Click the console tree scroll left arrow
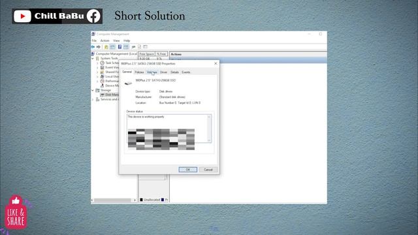Screen dimensions: 418x235 (92, 200)
